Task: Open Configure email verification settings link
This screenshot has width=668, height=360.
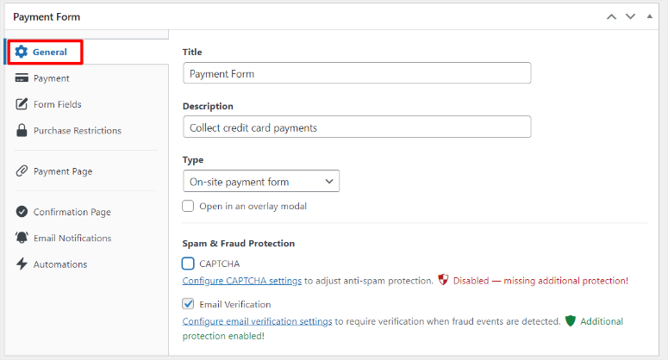Action: [x=258, y=321]
